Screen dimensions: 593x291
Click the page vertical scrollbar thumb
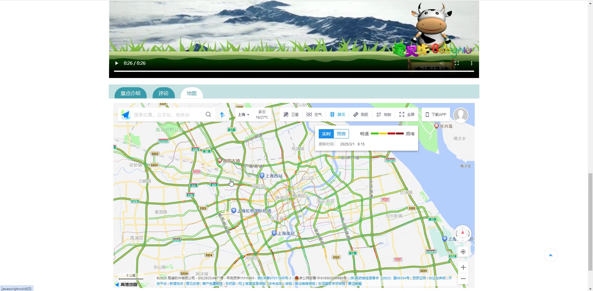coord(590,222)
